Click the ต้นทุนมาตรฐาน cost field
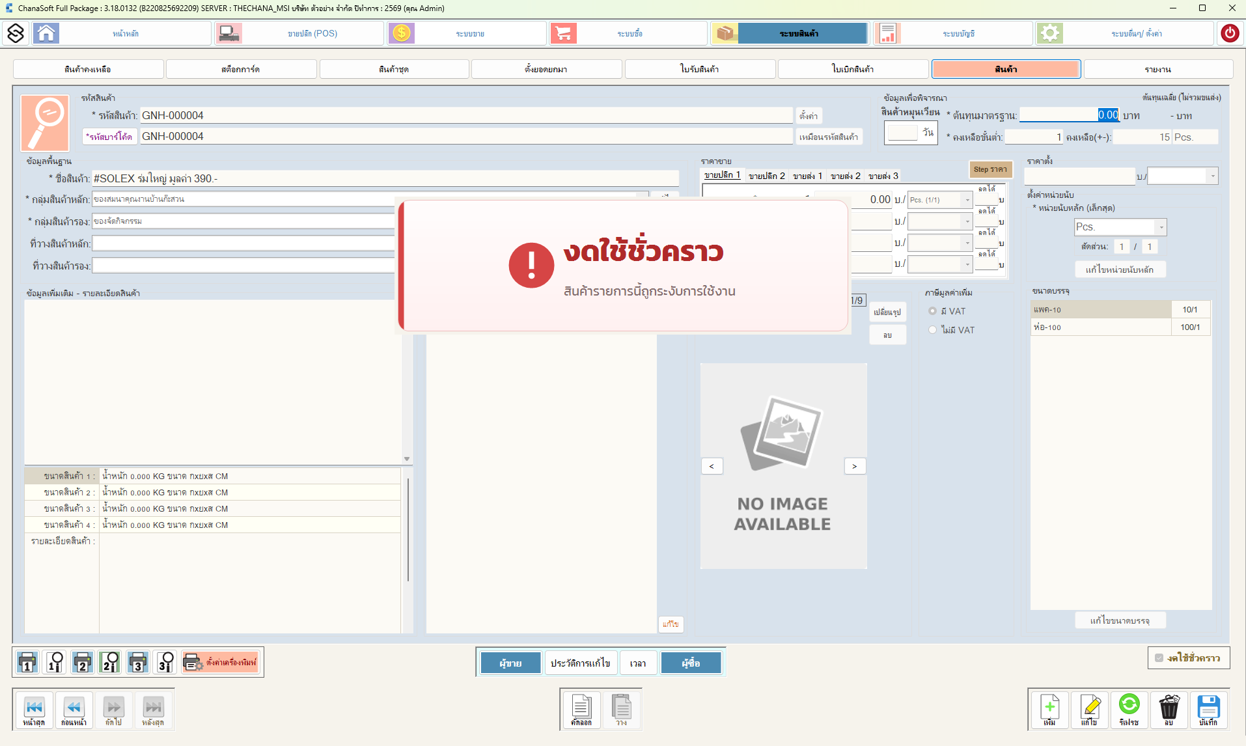 (x=1069, y=115)
